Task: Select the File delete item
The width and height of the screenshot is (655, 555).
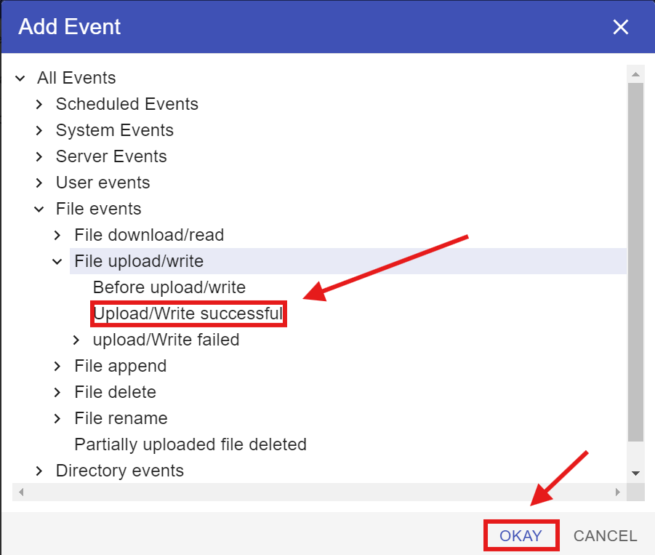Action: [115, 392]
